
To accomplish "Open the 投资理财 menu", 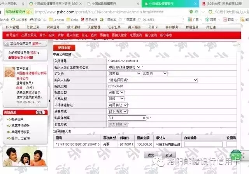I will coord(74,27).
